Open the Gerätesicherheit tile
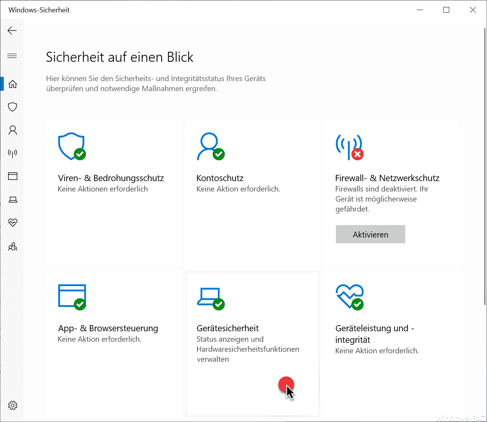487x422 pixels. (x=253, y=344)
